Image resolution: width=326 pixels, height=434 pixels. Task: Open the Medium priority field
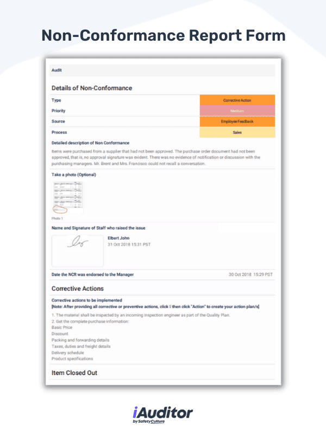point(237,111)
